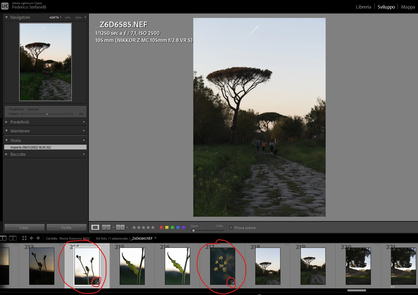
Task: Set rating to three stars
Action: pyautogui.click(x=143, y=227)
